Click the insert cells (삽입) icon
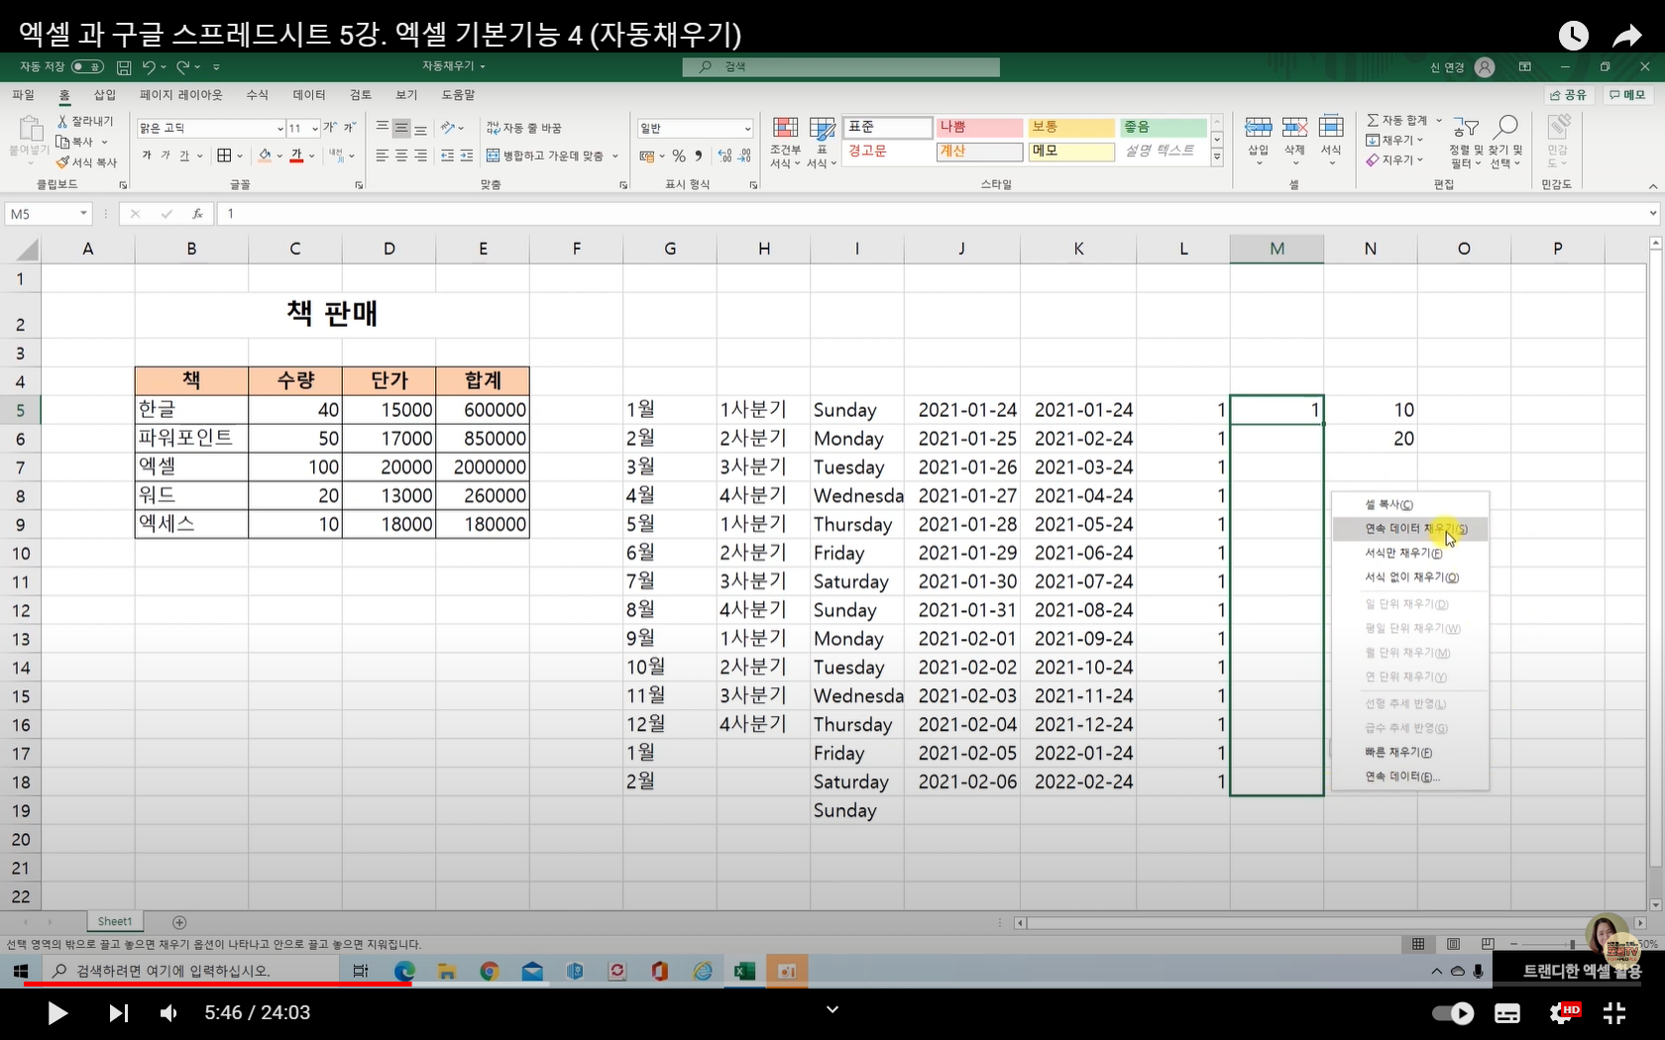This screenshot has height=1040, width=1665. tap(1259, 128)
